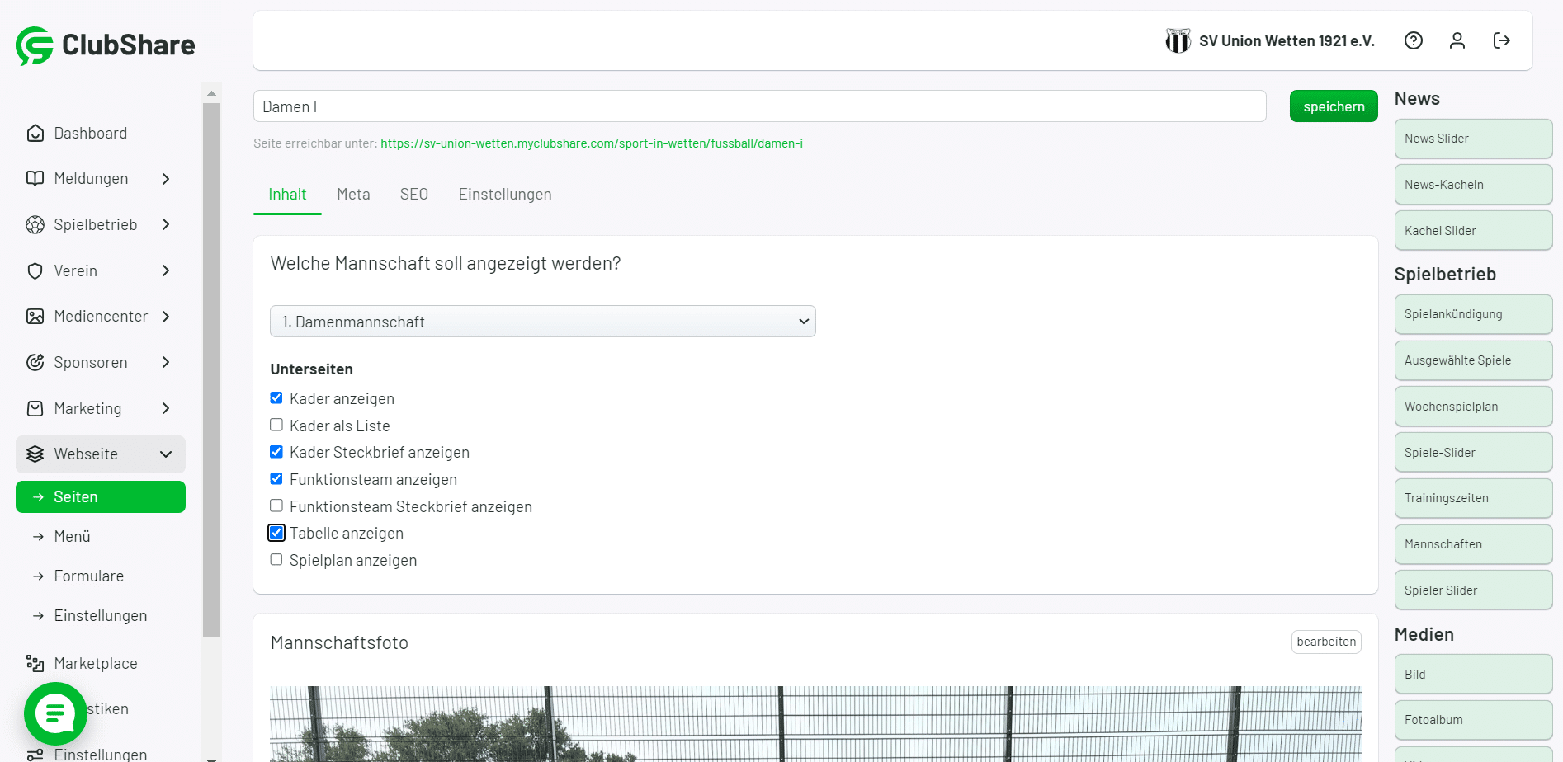Viewport: 1563px width, 762px height.
Task: Check Kader als Liste
Action: pos(276,426)
